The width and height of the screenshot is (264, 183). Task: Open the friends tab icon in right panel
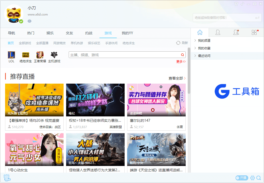[218, 32]
